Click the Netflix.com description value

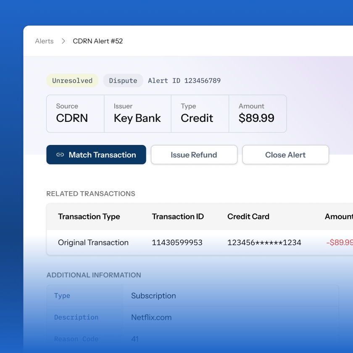click(151, 317)
